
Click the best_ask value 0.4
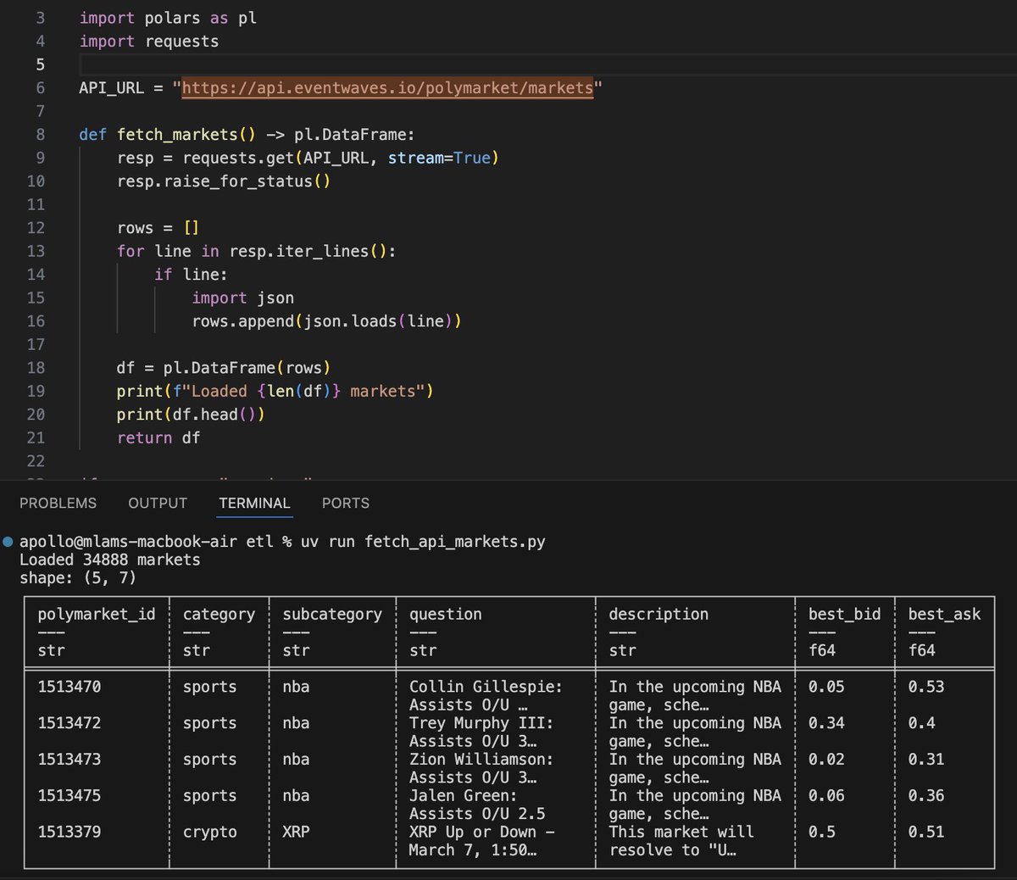(922, 723)
